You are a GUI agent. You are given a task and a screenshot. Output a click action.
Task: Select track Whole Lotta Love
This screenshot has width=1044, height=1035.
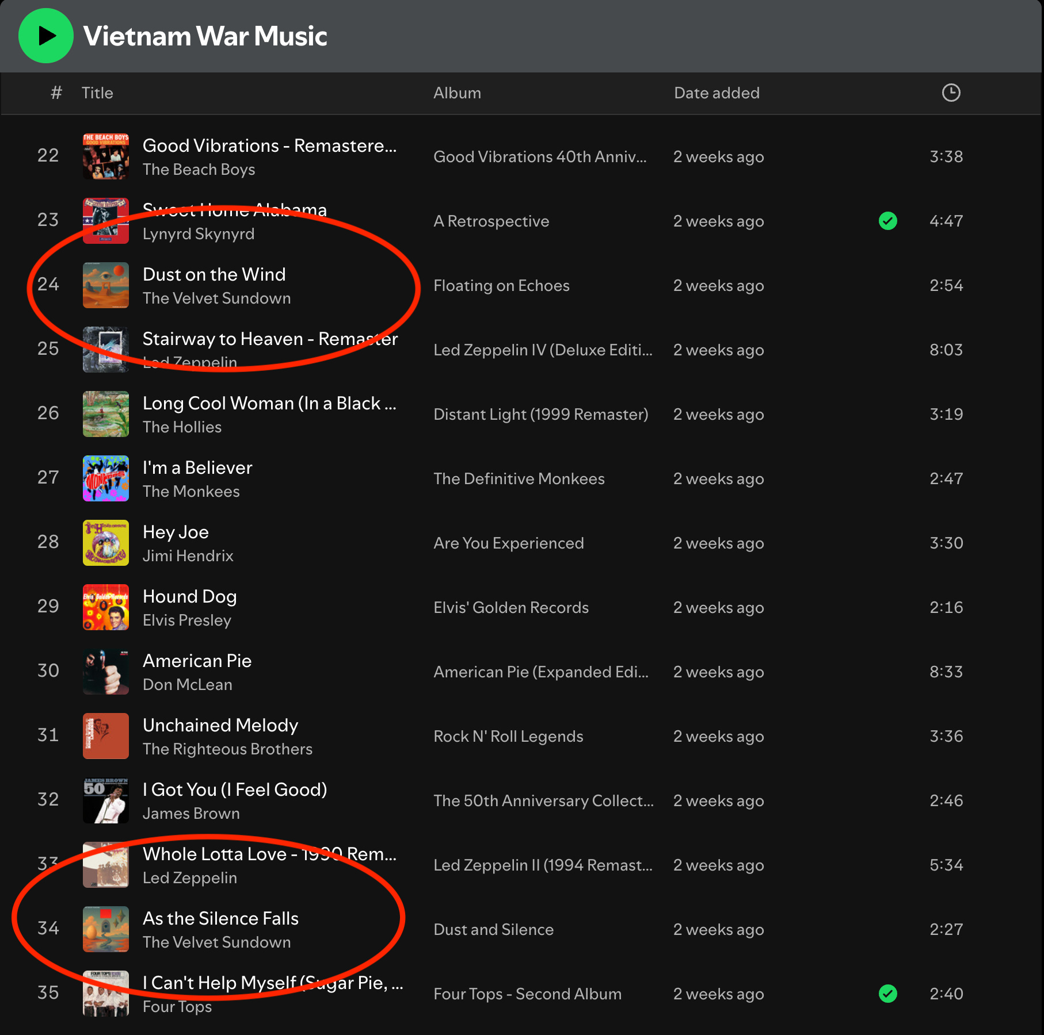click(269, 854)
